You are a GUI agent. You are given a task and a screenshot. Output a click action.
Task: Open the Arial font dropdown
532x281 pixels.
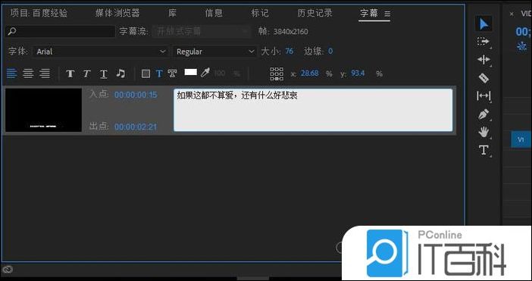101,52
